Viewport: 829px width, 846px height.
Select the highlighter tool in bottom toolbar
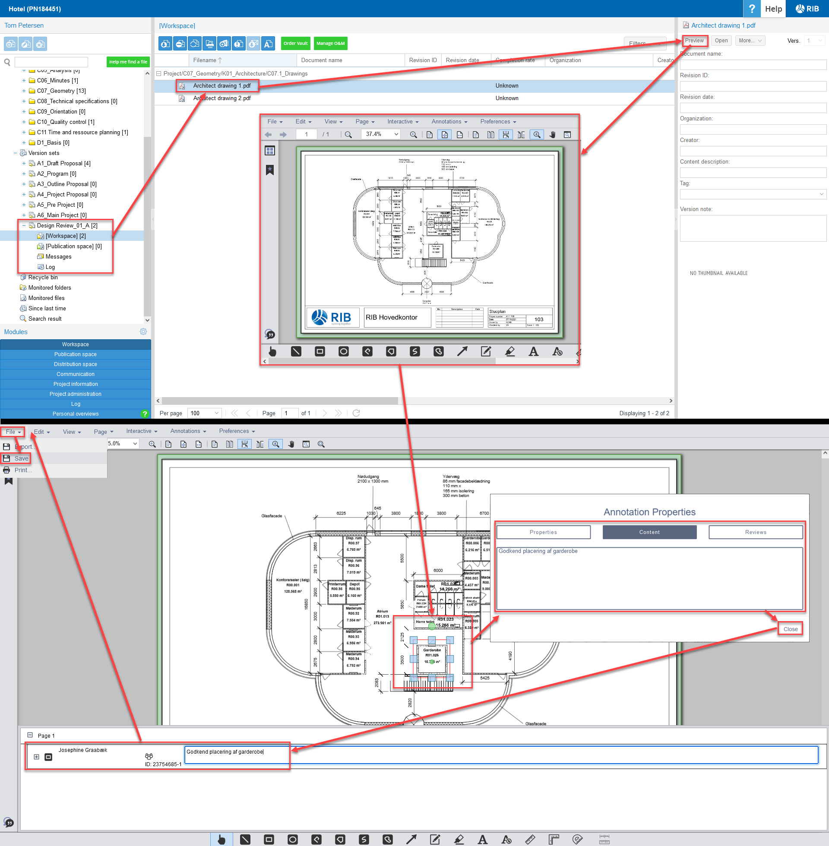coord(459,840)
